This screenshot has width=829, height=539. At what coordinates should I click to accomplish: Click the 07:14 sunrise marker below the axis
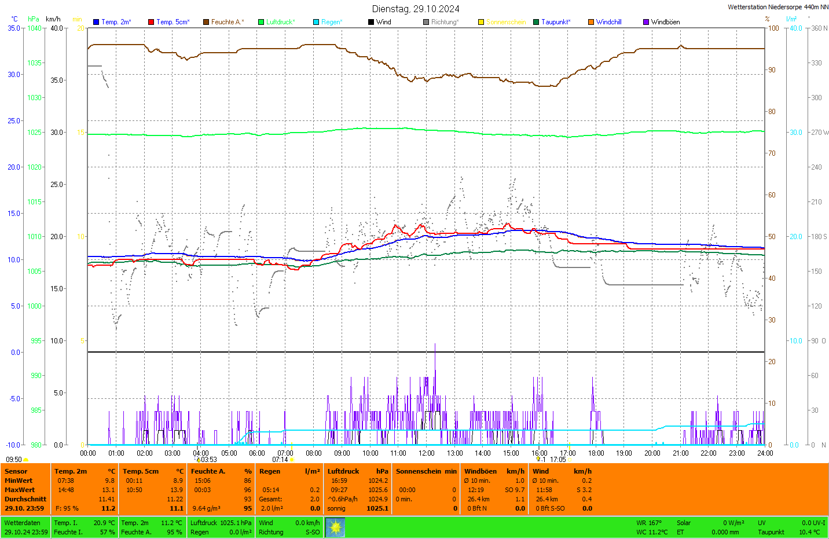point(280,460)
